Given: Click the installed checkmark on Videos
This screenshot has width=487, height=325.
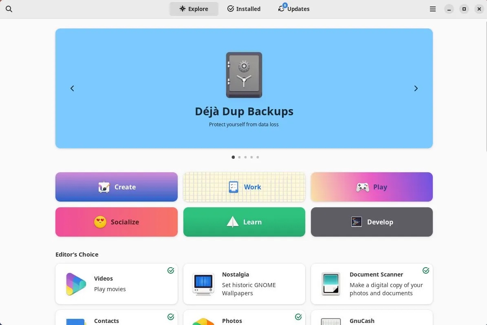Looking at the screenshot, I should coord(171,270).
